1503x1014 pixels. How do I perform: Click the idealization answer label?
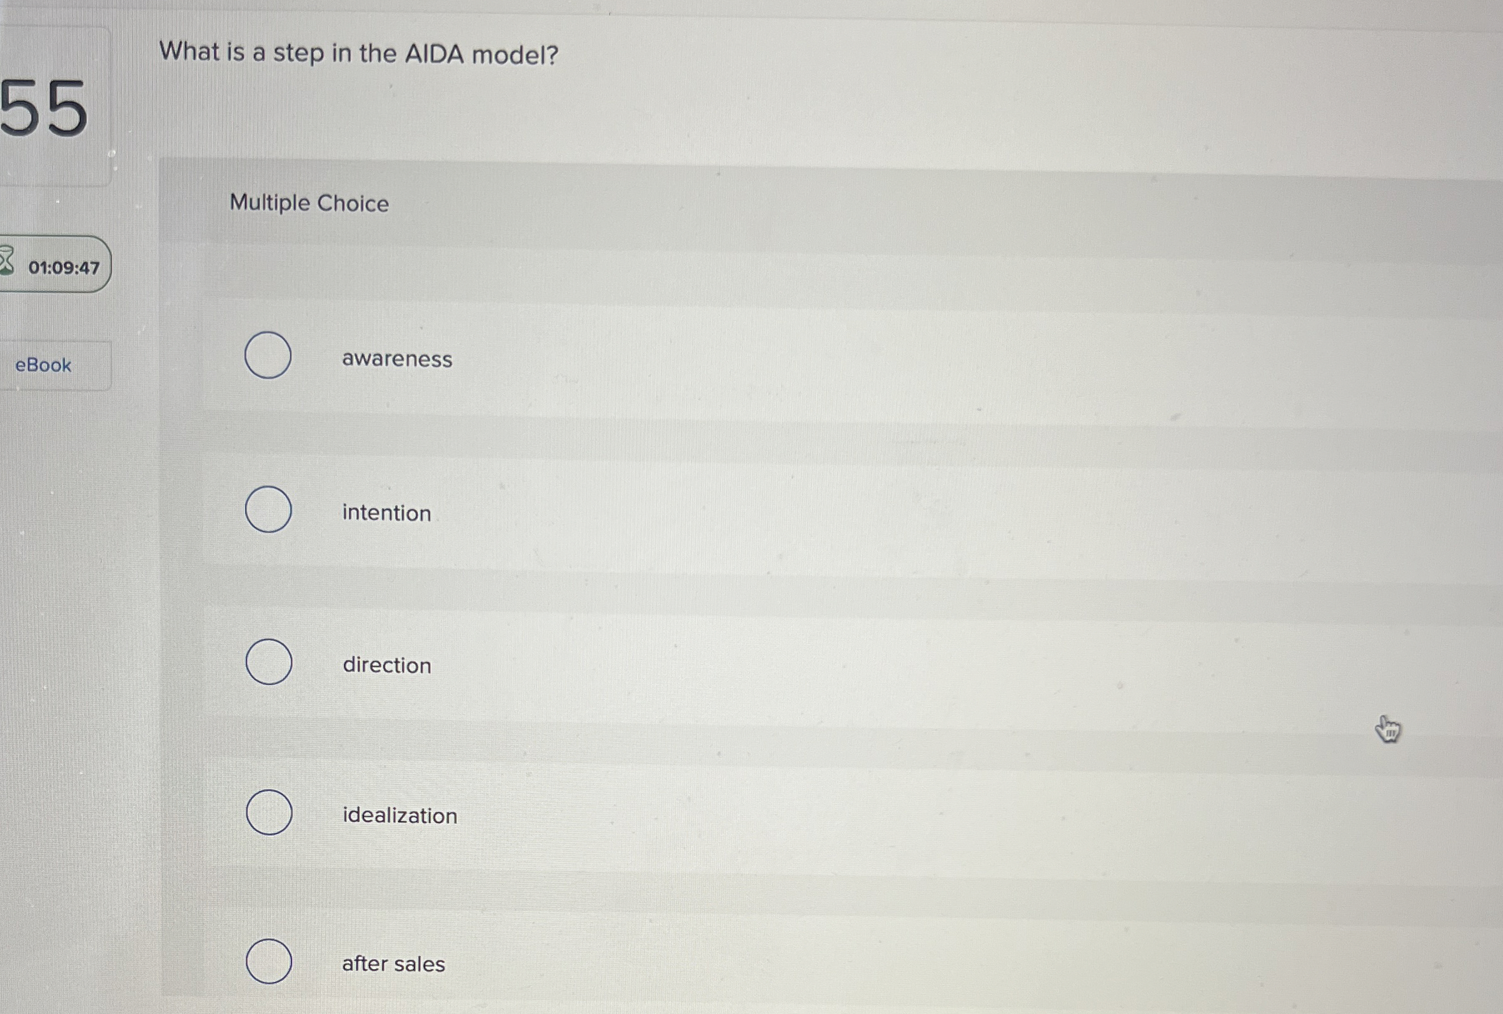(400, 815)
